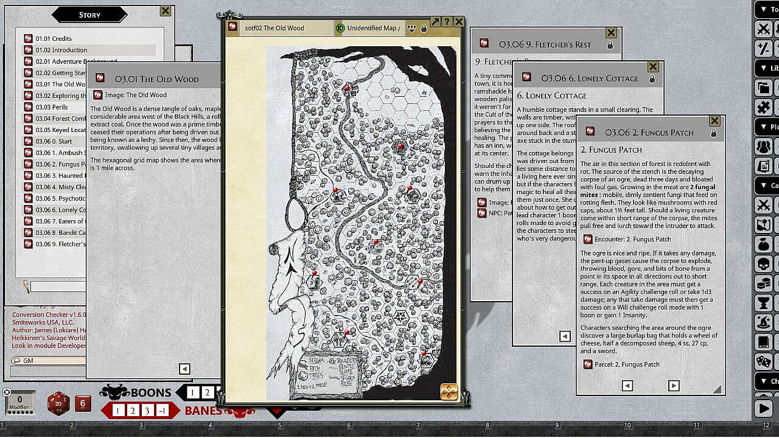Viewport: 779px width, 438px height.
Task: Change the GM chat speaker selector
Action: pyautogui.click(x=49, y=361)
